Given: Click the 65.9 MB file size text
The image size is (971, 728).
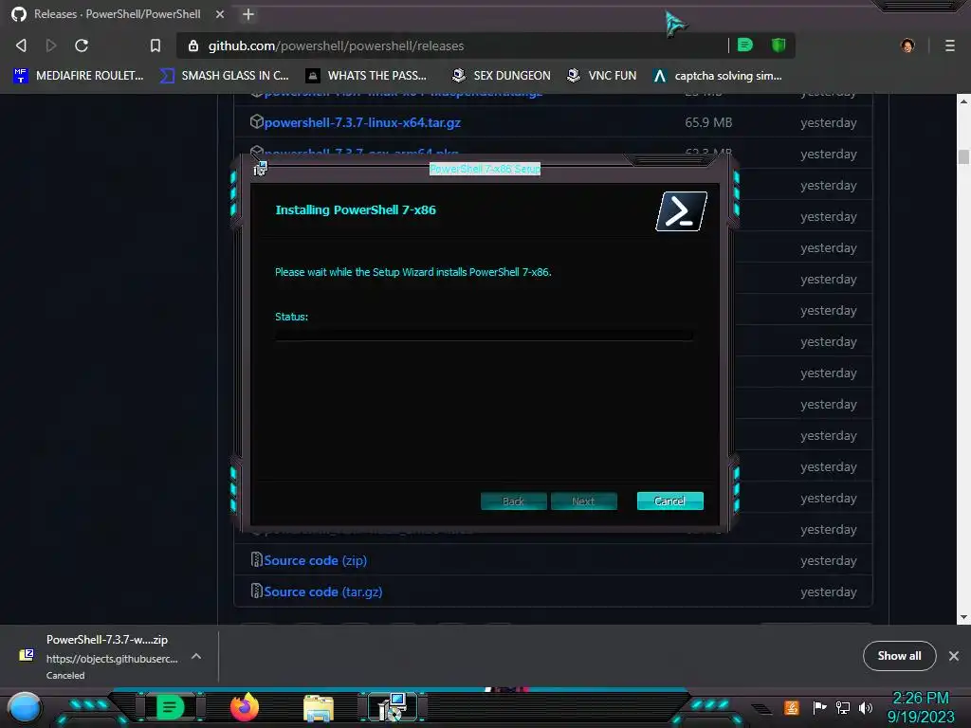Looking at the screenshot, I should pyautogui.click(x=708, y=122).
